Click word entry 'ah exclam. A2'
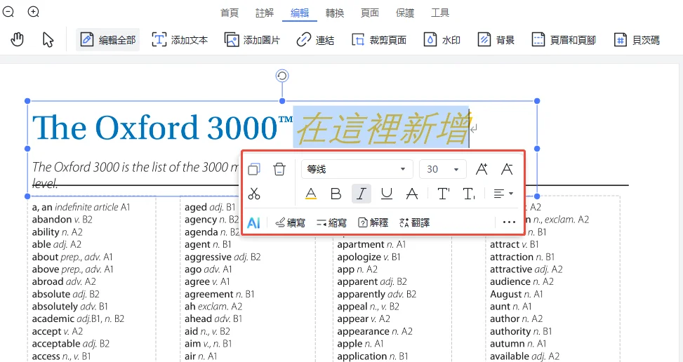 [x=213, y=307]
